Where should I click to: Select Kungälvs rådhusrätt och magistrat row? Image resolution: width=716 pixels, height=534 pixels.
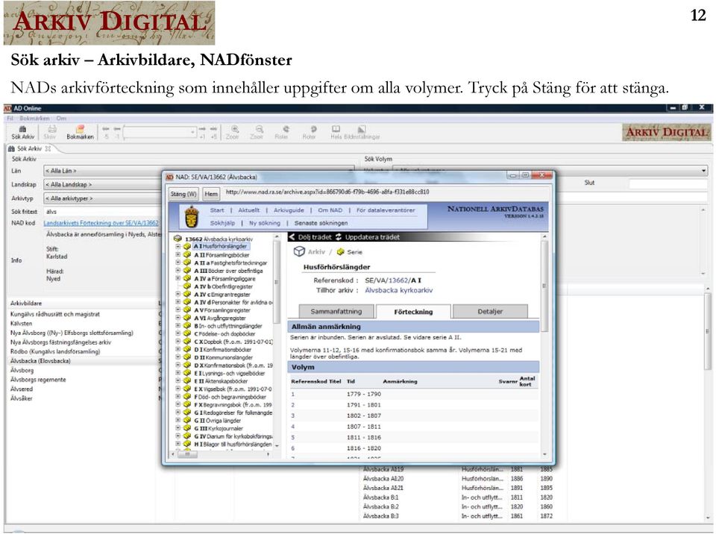(x=54, y=314)
